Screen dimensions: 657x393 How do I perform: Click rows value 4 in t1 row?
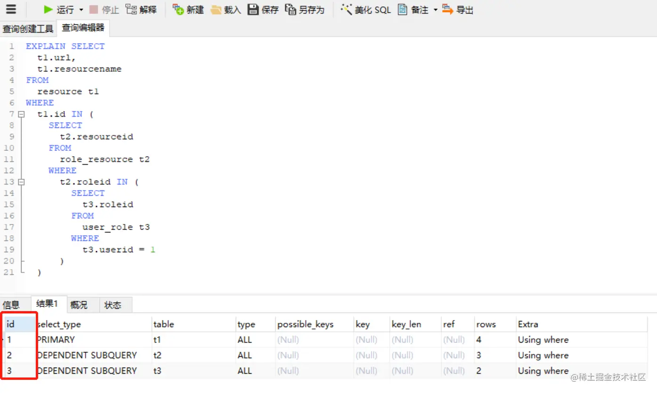click(x=495, y=340)
